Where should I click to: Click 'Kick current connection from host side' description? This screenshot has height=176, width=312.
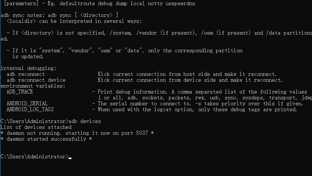154,74
